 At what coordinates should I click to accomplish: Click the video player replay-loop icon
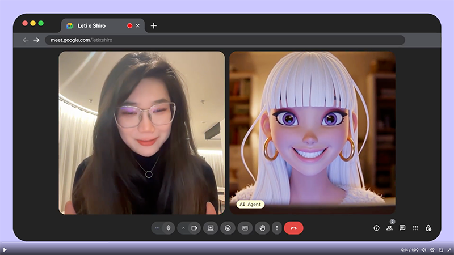[441, 250]
